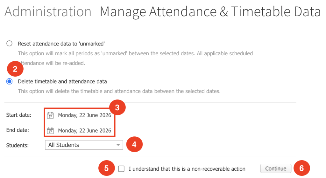Click the 'Delete timetable and attendance data' label

(x=62, y=82)
